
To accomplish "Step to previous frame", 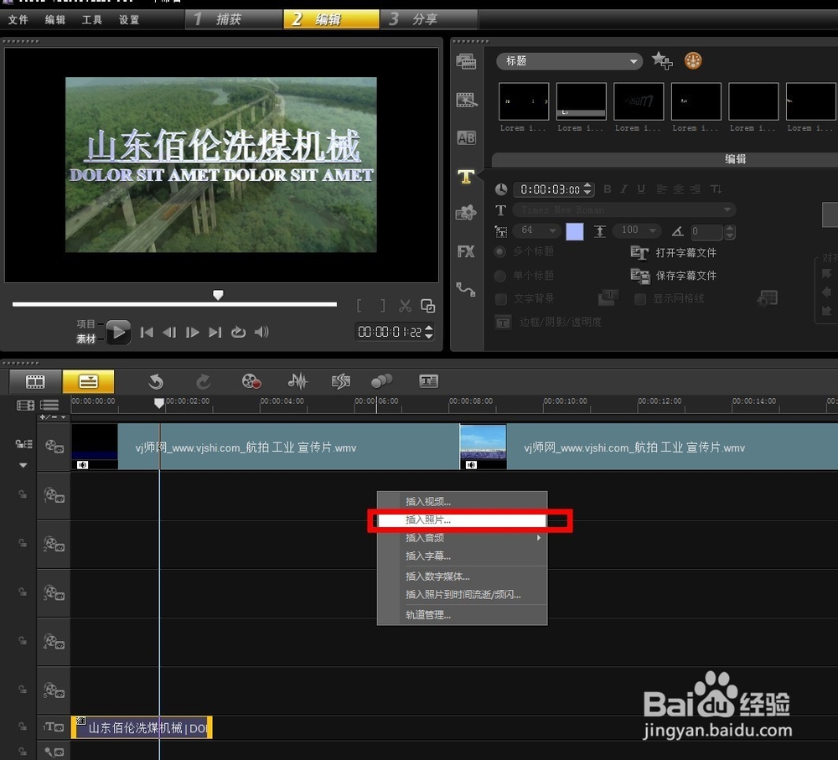I will click(169, 333).
